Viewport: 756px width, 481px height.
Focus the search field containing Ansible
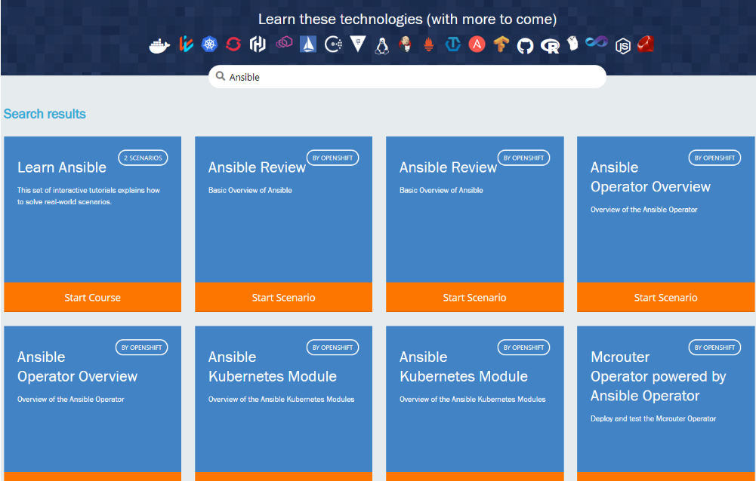click(x=407, y=77)
